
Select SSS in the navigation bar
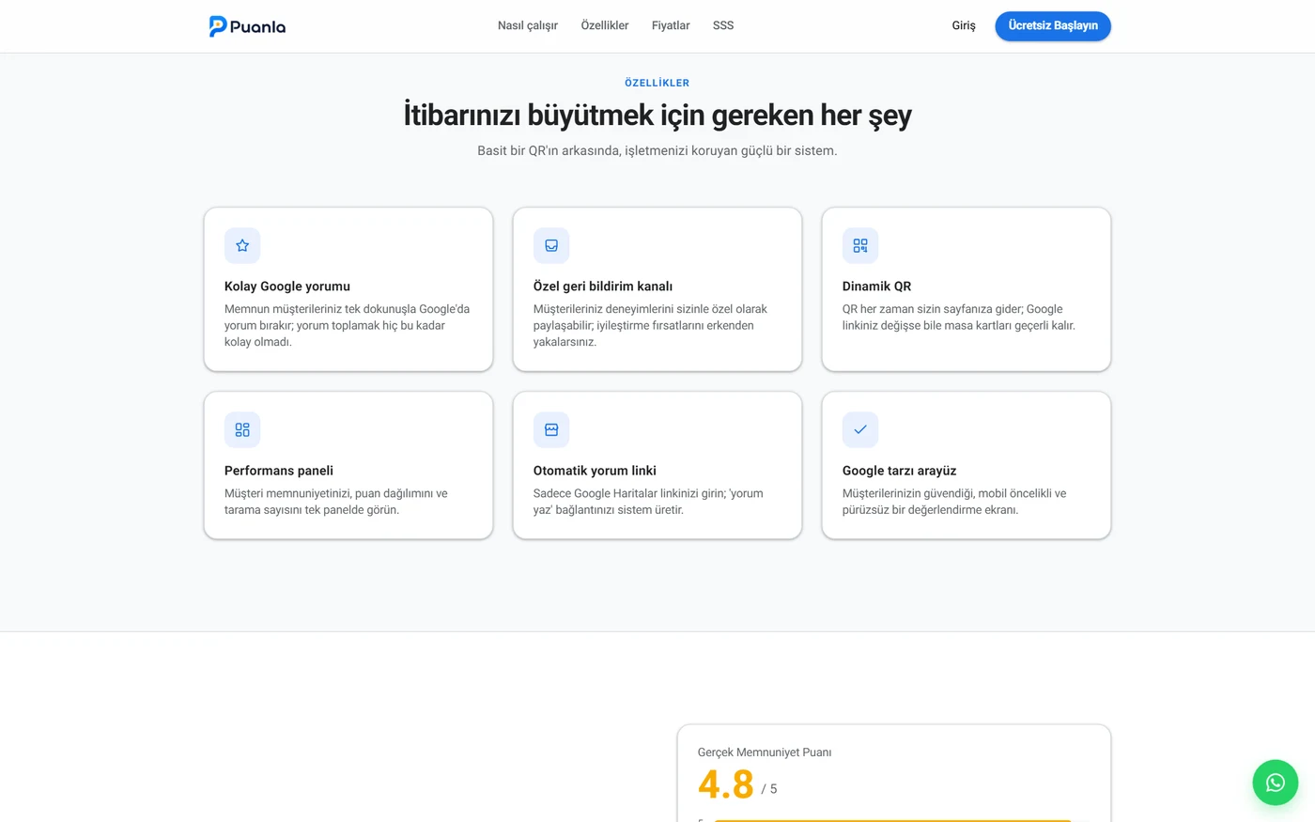(x=723, y=25)
